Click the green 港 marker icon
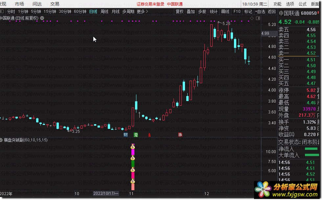The image size is (323, 200). coord(136,135)
